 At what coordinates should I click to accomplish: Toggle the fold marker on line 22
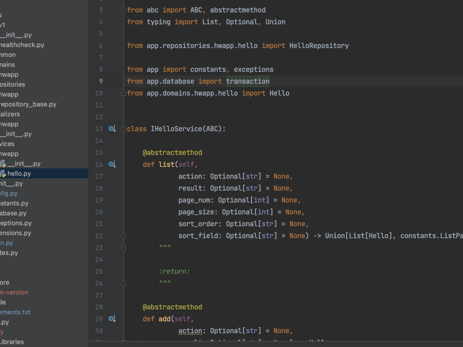pyautogui.click(x=124, y=236)
